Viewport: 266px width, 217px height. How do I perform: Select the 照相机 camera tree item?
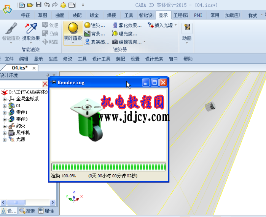pyautogui.click(x=19, y=132)
